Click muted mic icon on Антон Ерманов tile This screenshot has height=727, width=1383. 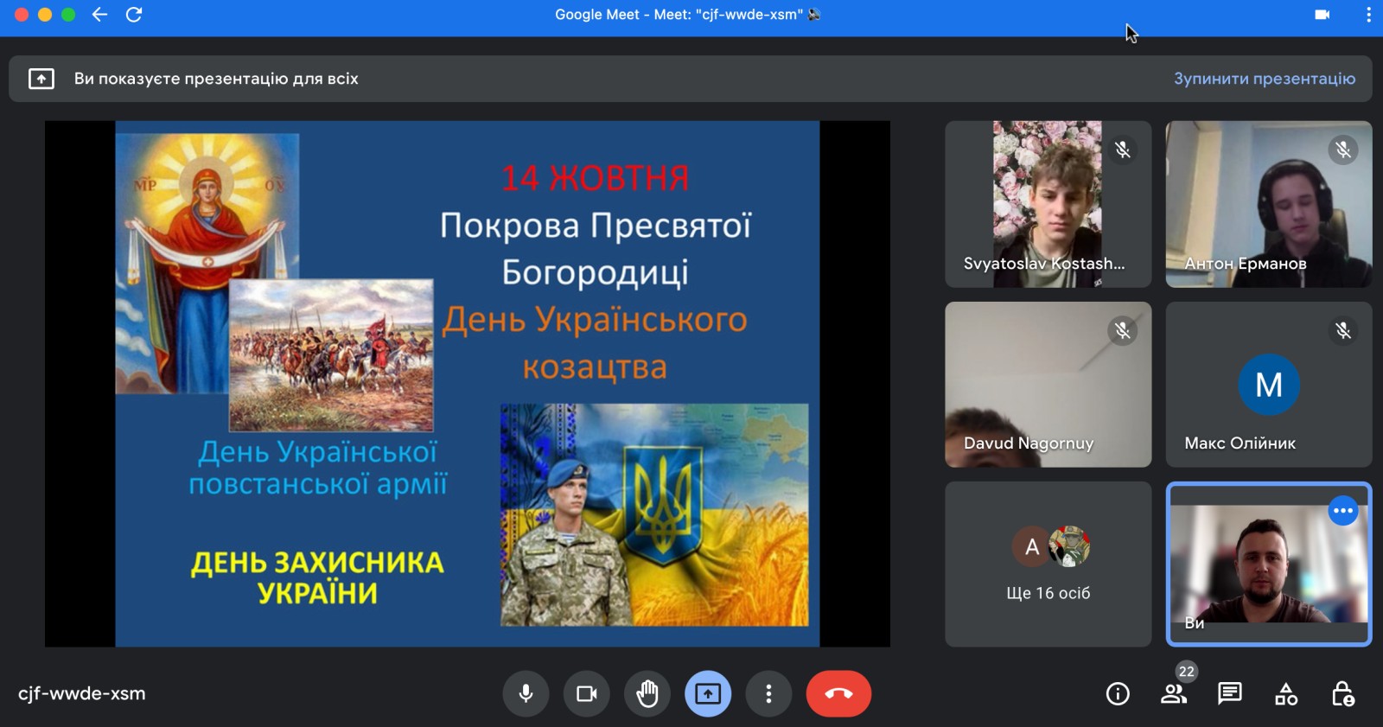coord(1343,150)
